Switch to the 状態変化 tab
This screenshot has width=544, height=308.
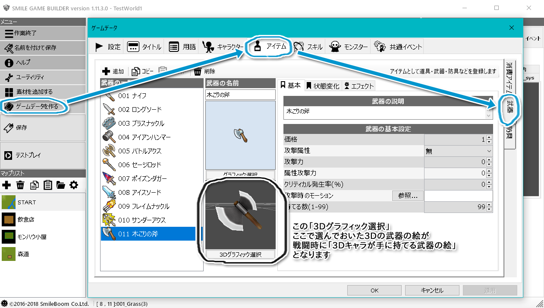324,85
